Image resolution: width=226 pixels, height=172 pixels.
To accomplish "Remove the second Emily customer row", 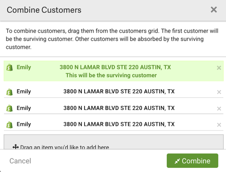I will (x=219, y=92).
